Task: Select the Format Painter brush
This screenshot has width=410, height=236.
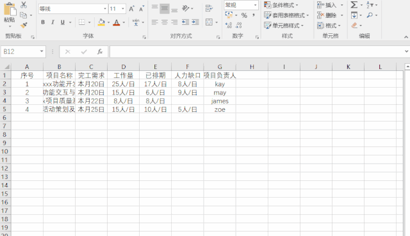Action: pos(24,25)
